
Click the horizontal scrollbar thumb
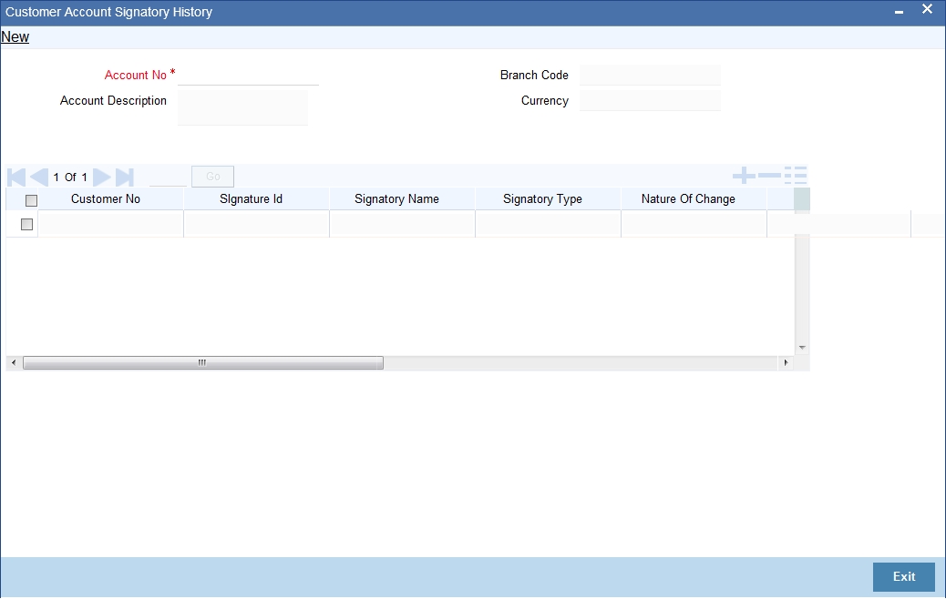click(202, 363)
